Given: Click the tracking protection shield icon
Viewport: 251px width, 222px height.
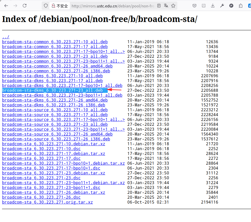Looking at the screenshot, I should (x=46, y=6).
